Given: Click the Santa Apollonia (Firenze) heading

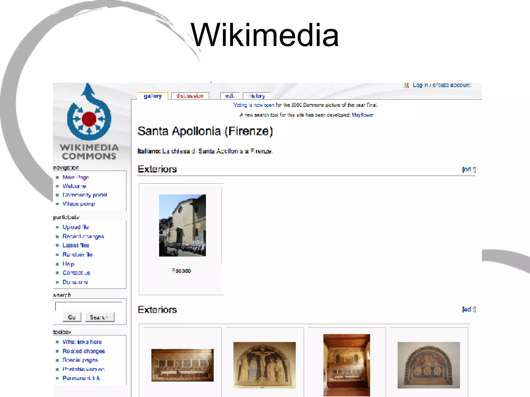Looking at the screenshot, I should tap(205, 131).
